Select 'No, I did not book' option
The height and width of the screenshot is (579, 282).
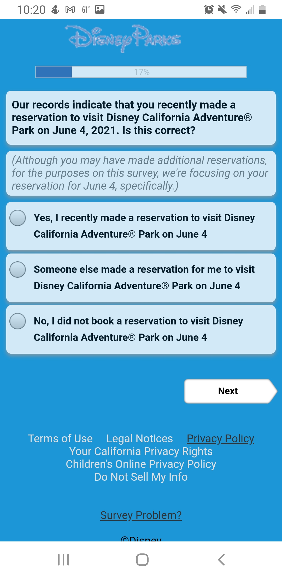[141, 329]
